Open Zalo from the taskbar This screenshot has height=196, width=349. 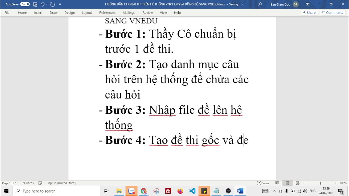coord(131,191)
